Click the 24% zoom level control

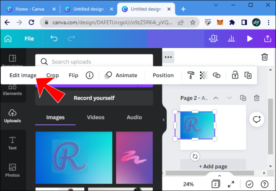188,184
